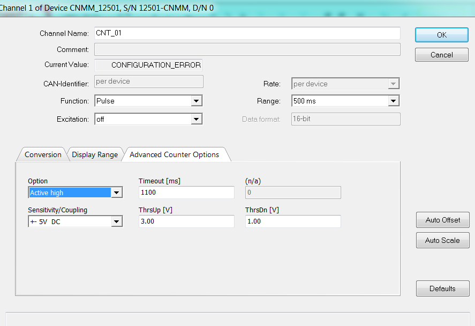The image size is (475, 326).
Task: Click the Data format 16-bit field
Action: [345, 119]
